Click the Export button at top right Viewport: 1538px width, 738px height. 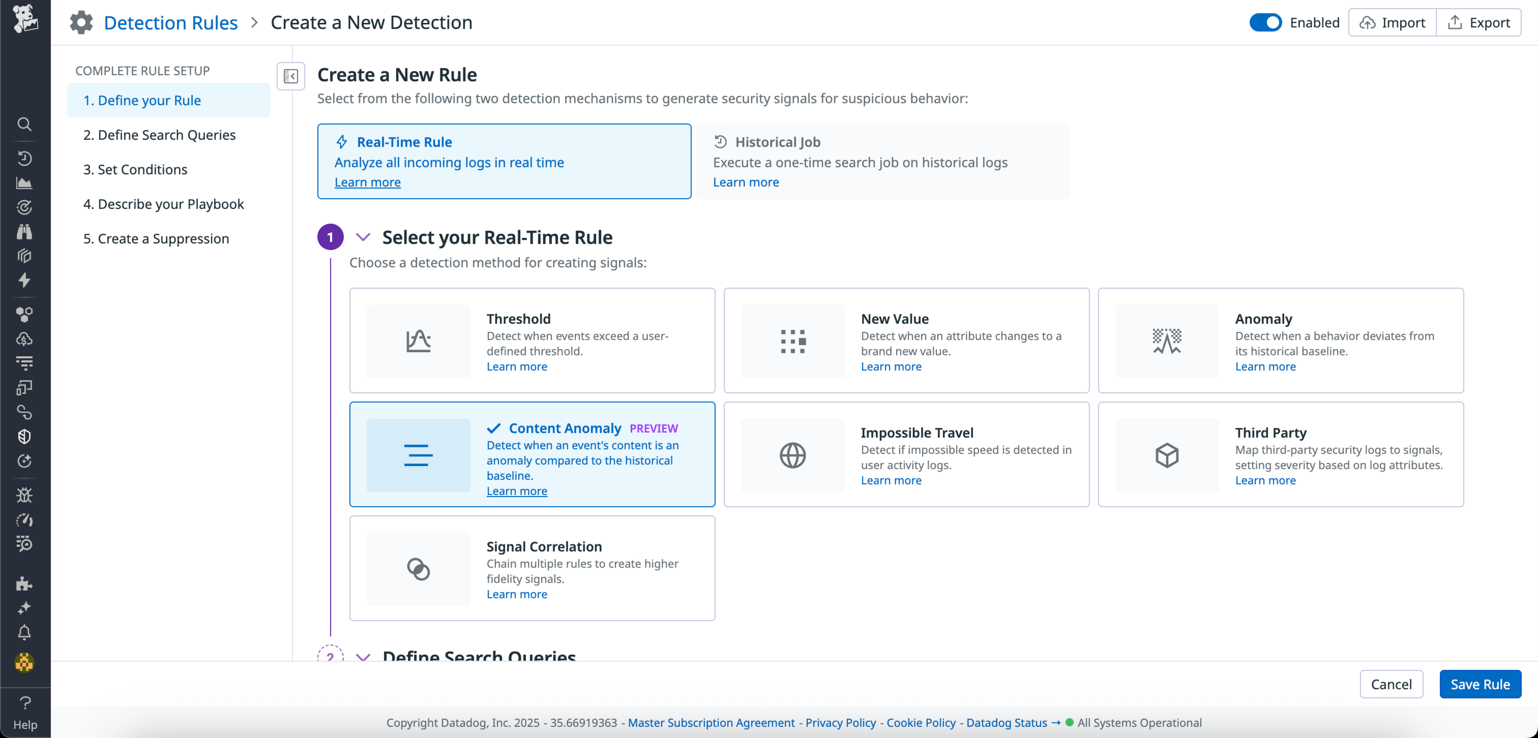(1480, 22)
